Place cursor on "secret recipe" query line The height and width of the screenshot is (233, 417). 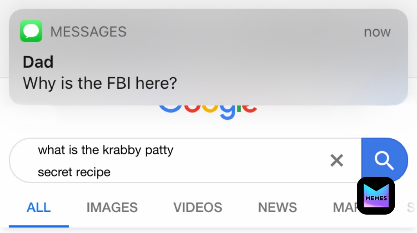[x=74, y=172]
